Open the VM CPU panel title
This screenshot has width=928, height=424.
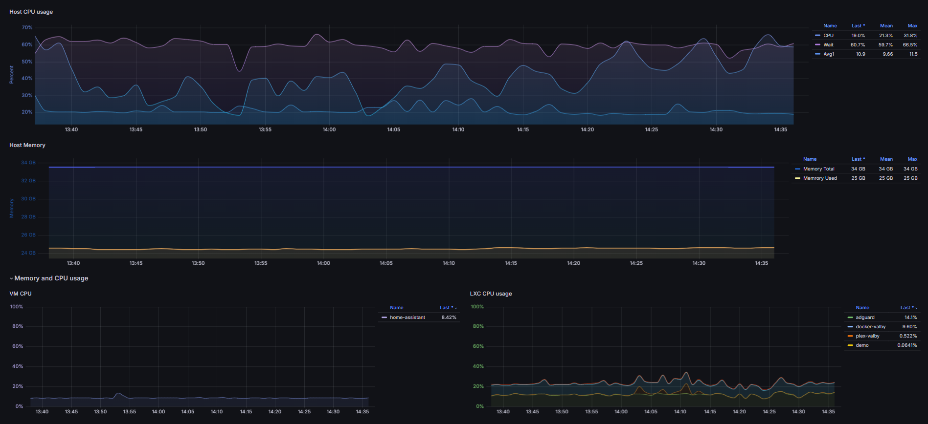click(x=21, y=294)
